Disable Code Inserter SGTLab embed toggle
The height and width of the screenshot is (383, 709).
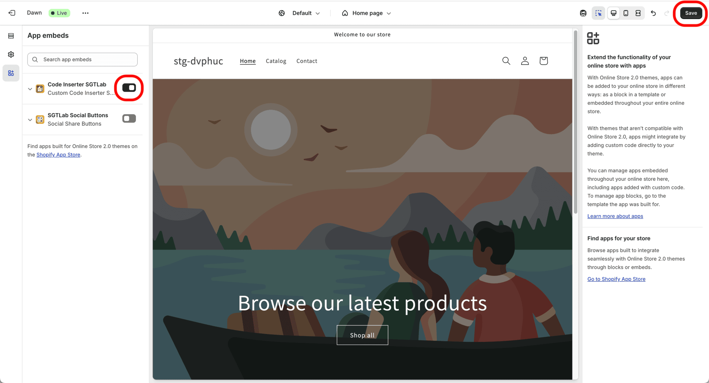click(x=129, y=88)
